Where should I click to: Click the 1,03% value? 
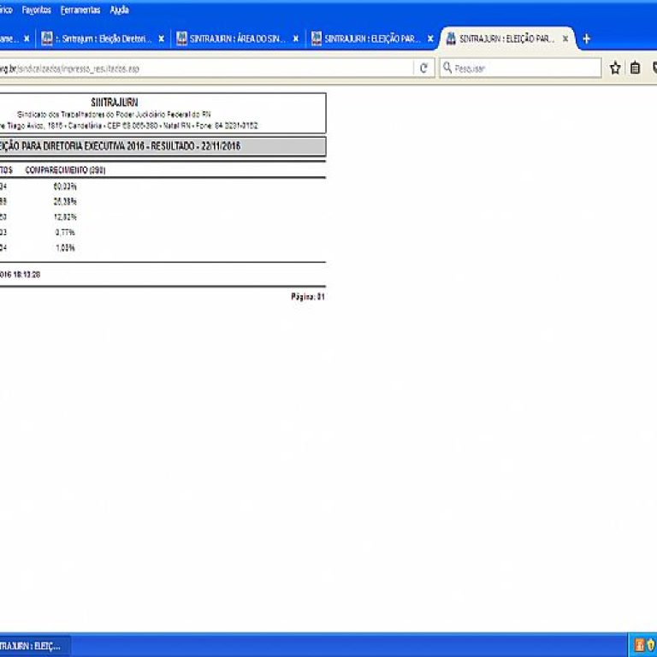[65, 248]
